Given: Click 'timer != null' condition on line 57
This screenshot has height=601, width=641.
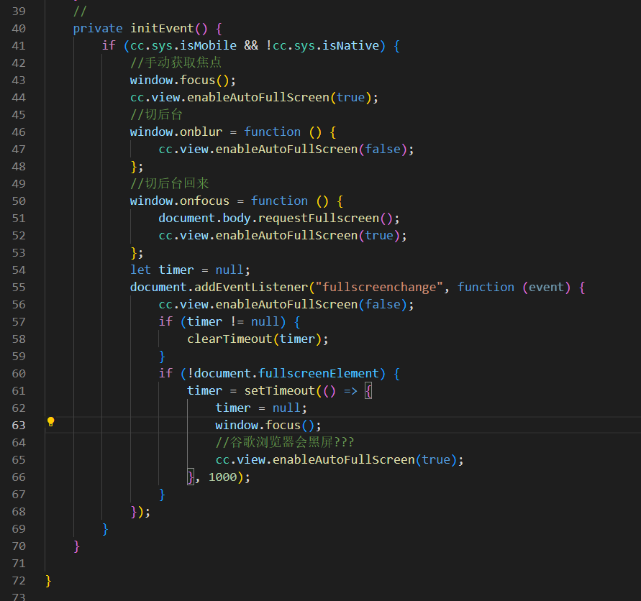Looking at the screenshot, I should tap(233, 321).
